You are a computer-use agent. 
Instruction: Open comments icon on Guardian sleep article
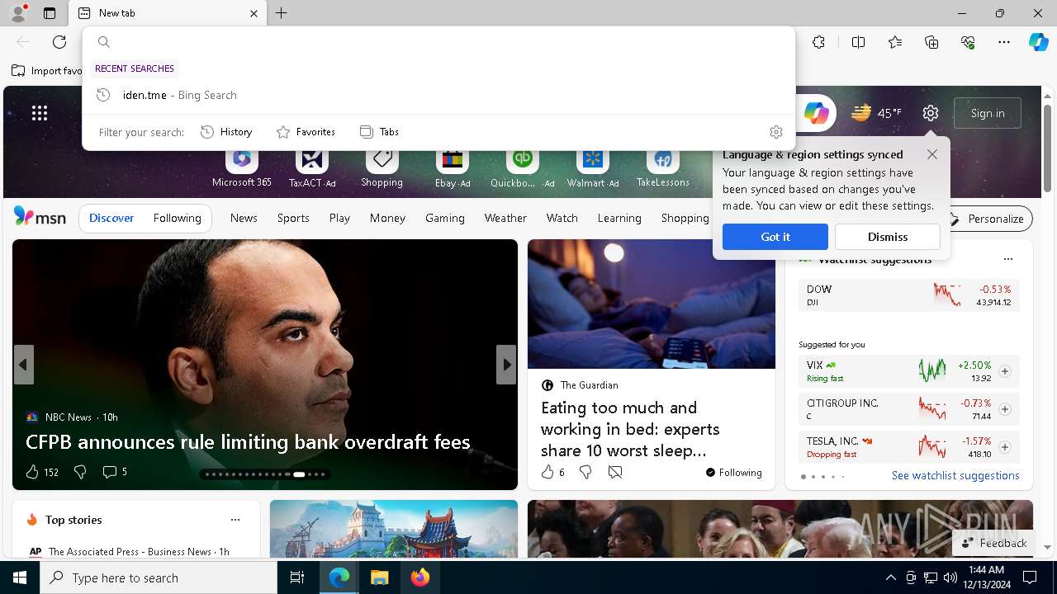point(615,472)
